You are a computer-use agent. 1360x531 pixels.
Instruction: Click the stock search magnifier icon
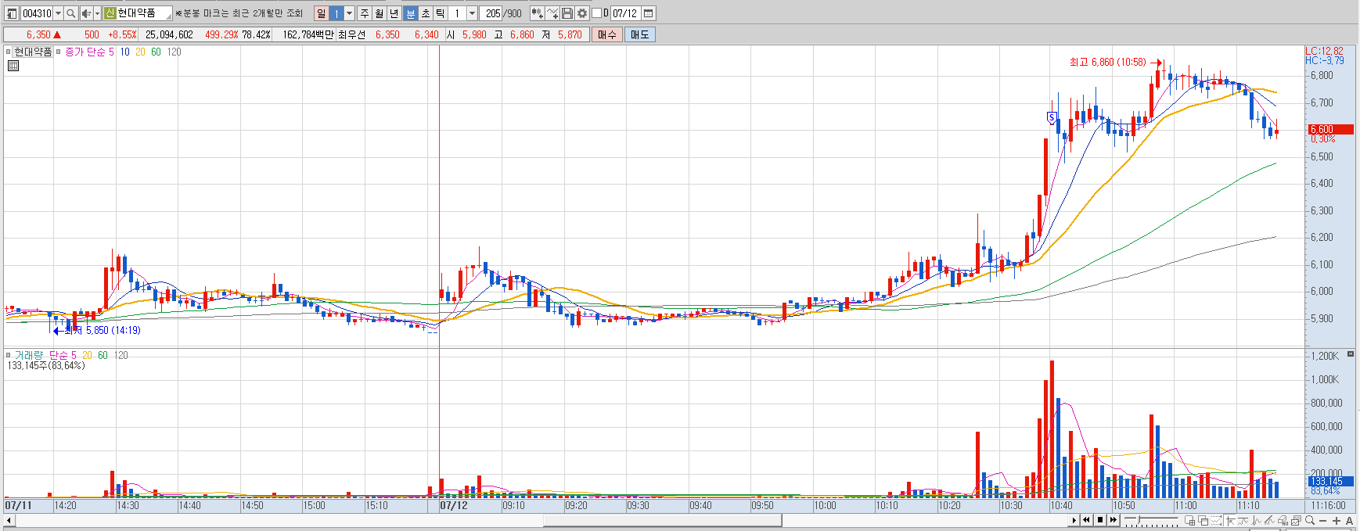(70, 13)
